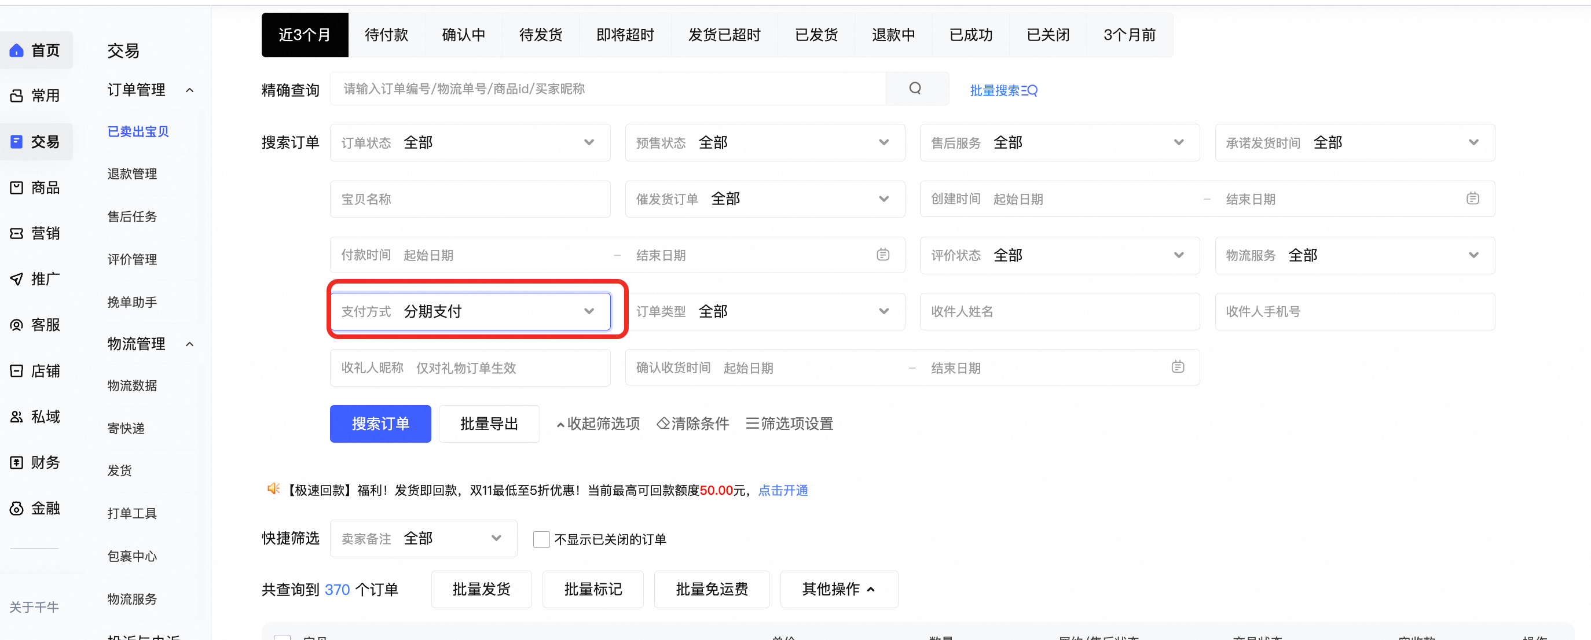Screen dimensions: 1591x640
Task: Click the 批量标记 button
Action: (593, 590)
